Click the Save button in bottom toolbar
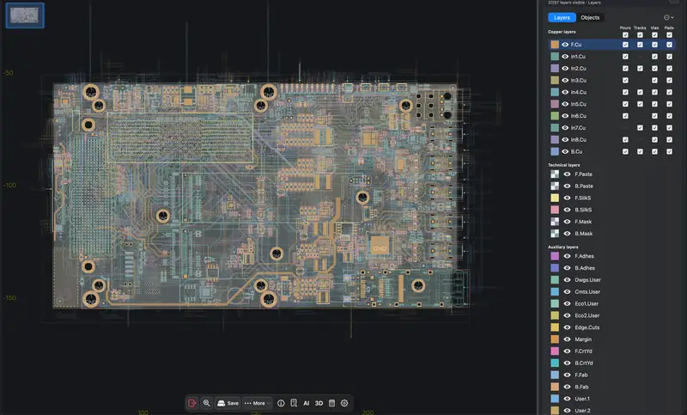The width and height of the screenshot is (687, 415). 228,403
